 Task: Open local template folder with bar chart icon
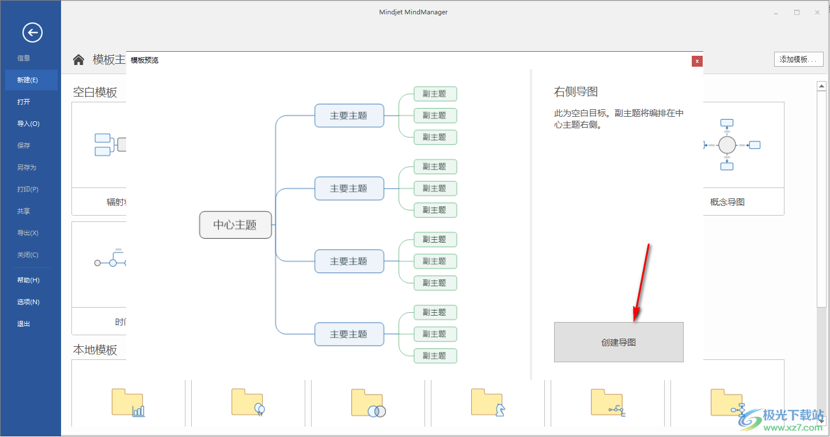pos(128,402)
